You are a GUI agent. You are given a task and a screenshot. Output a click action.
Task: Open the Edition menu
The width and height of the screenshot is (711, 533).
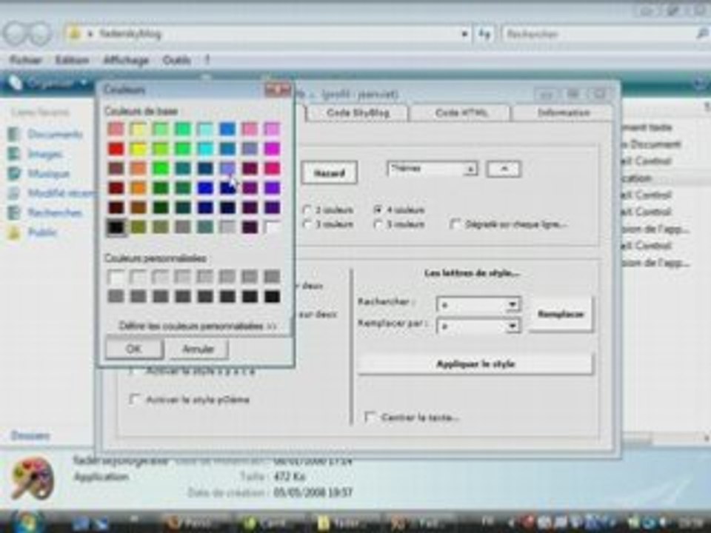pyautogui.click(x=72, y=60)
